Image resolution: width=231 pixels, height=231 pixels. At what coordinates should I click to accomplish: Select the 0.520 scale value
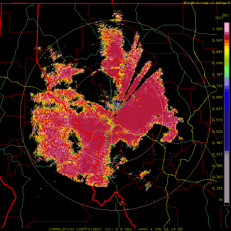[x=217, y=131]
